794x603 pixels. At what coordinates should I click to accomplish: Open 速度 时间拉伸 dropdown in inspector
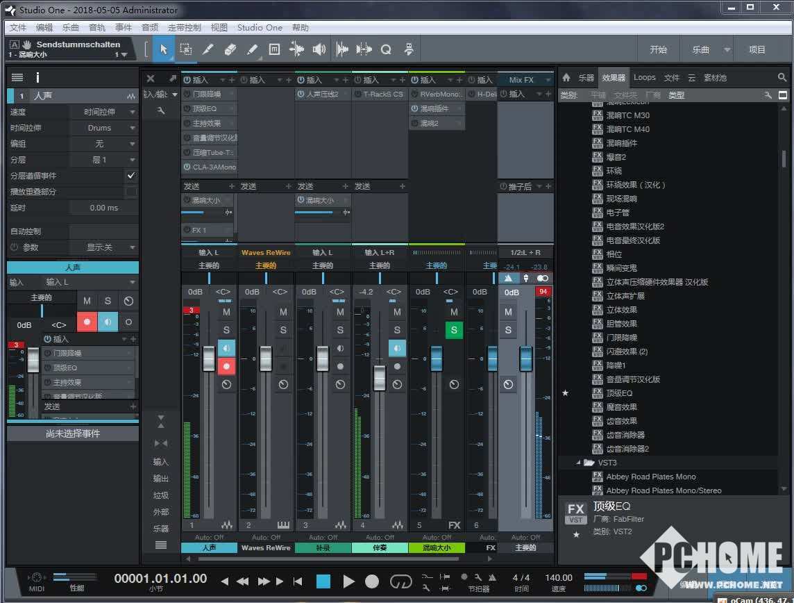click(104, 111)
